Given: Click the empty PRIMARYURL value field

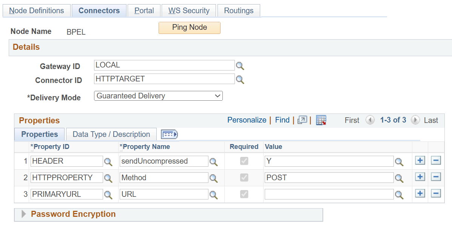Looking at the screenshot, I should click(329, 194).
